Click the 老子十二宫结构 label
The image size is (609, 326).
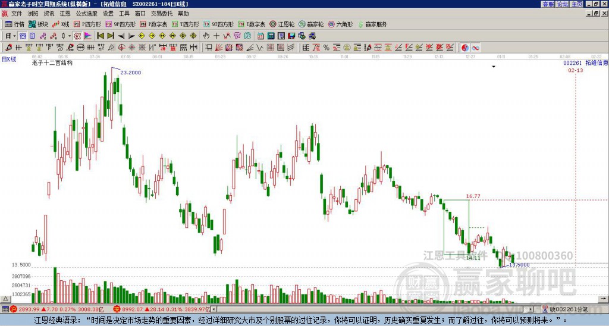pos(52,62)
